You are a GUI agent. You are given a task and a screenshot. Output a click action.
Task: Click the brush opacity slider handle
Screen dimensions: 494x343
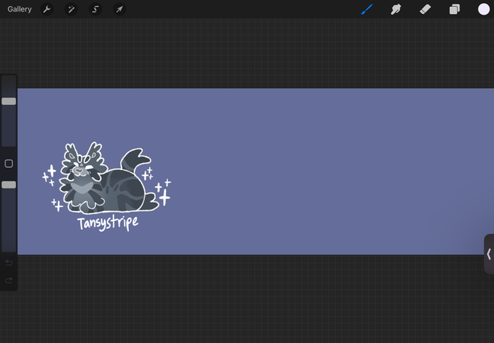tap(8, 185)
